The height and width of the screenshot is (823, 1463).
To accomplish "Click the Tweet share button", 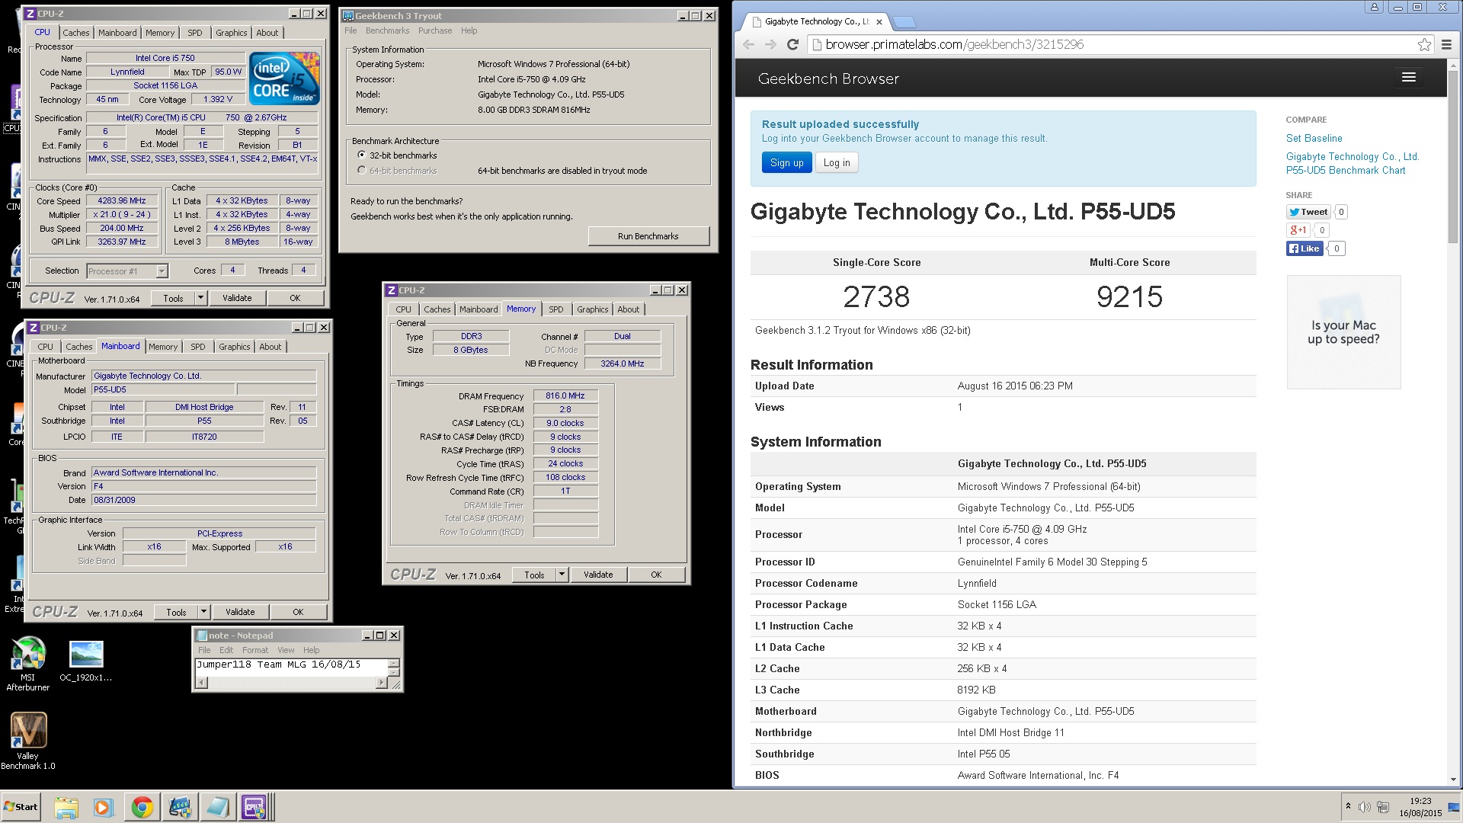I will pos(1308,212).
